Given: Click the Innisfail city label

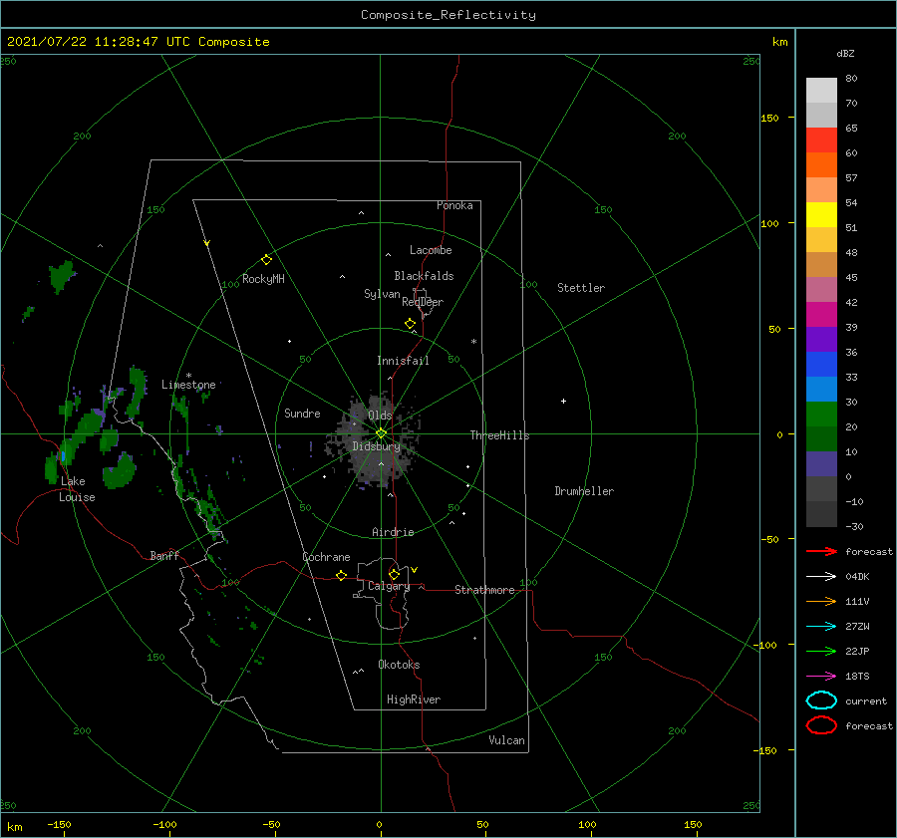Looking at the screenshot, I should point(403,361).
